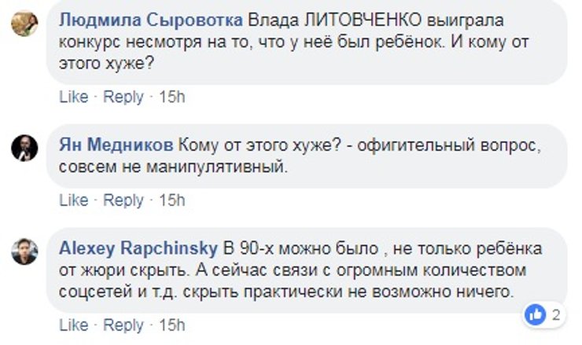
Task: Like Alexey Rapchinsky's comment
Action: 73,325
